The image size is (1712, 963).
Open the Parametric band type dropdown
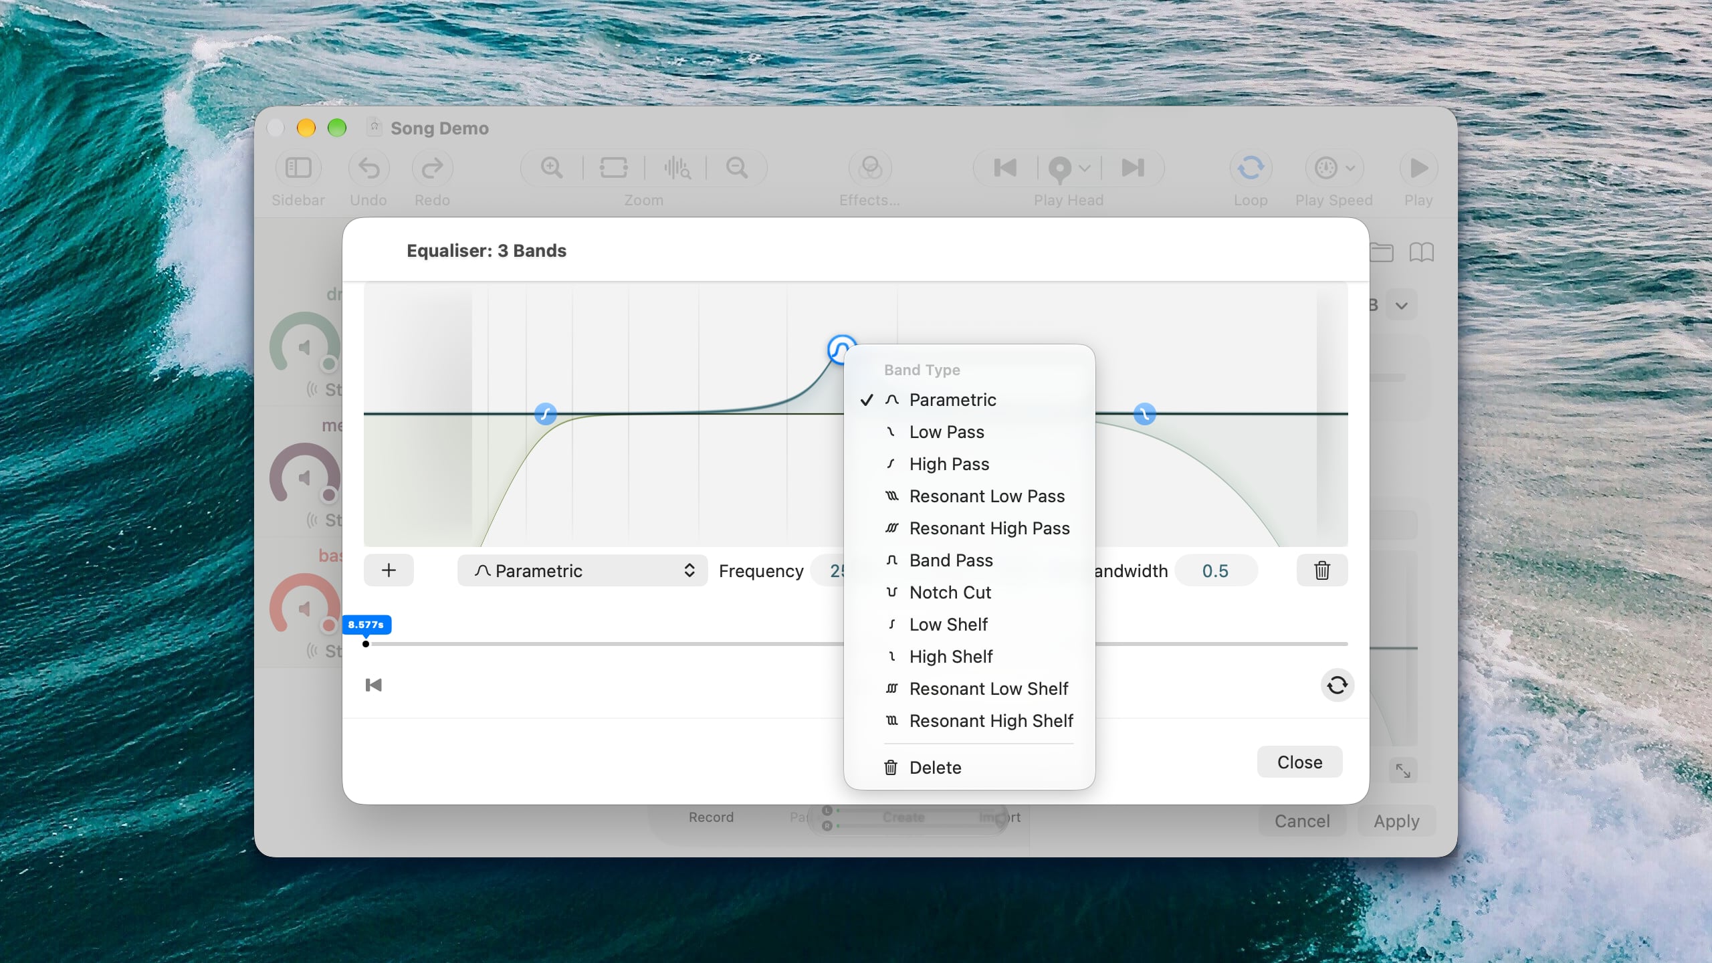point(582,570)
